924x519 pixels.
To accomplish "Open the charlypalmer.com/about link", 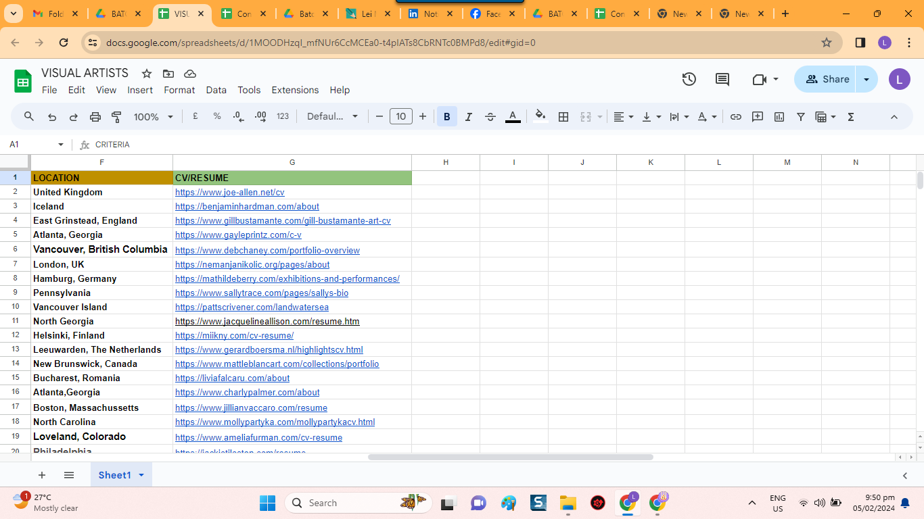I will pos(248,392).
